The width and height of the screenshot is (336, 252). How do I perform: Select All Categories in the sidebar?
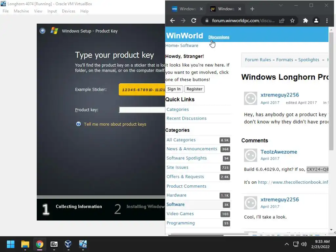pos(181,140)
